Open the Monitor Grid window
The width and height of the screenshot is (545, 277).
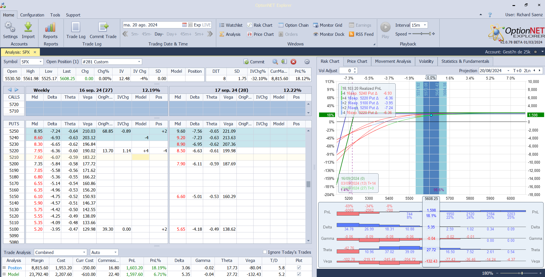(328, 25)
